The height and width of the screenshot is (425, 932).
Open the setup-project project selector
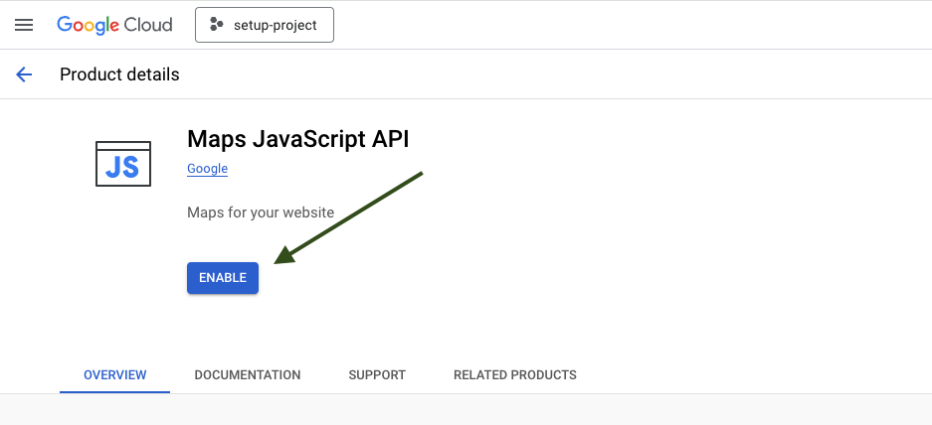click(265, 25)
